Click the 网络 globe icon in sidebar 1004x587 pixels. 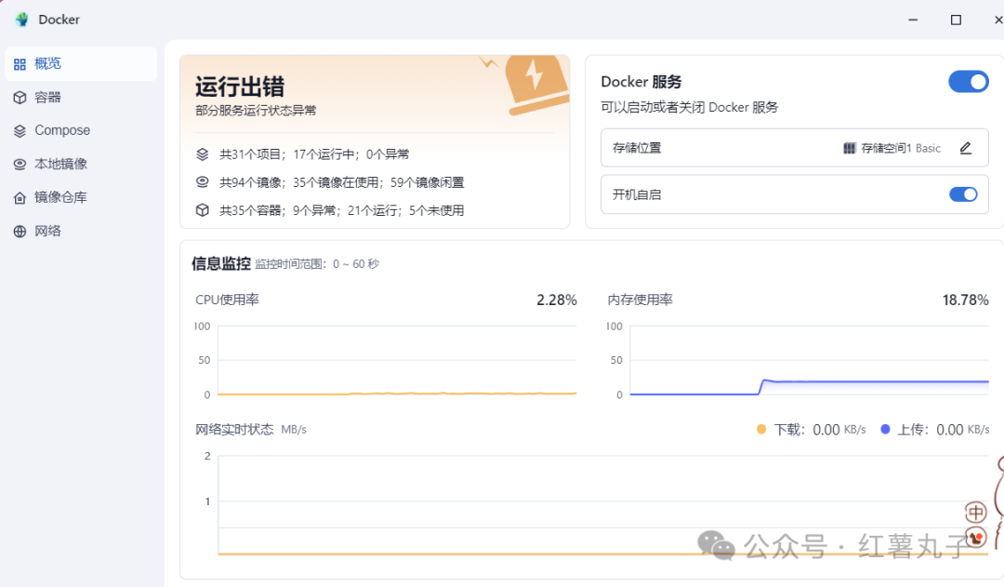[x=20, y=232]
